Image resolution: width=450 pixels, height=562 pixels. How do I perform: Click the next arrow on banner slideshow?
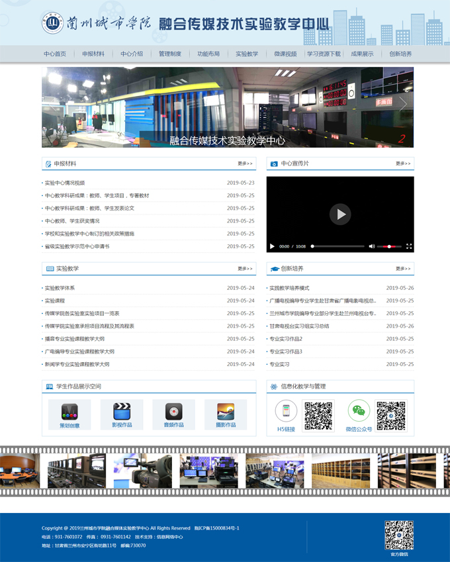coord(403,104)
